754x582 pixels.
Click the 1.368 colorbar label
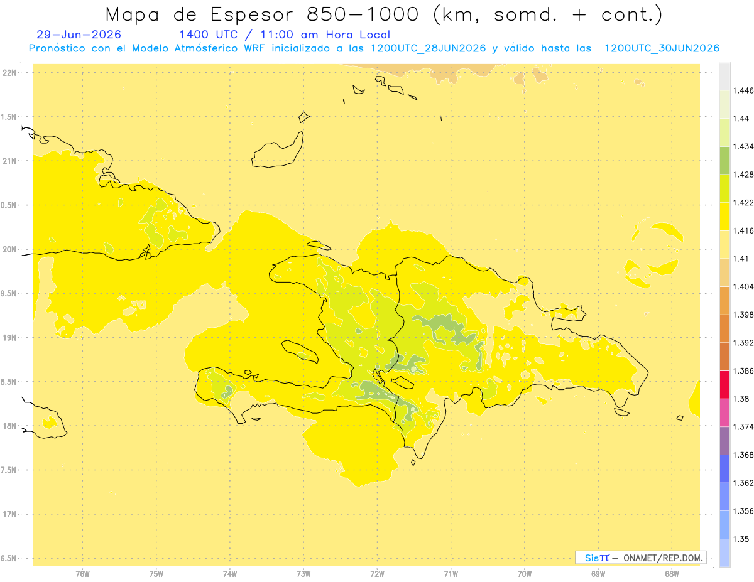point(743,455)
